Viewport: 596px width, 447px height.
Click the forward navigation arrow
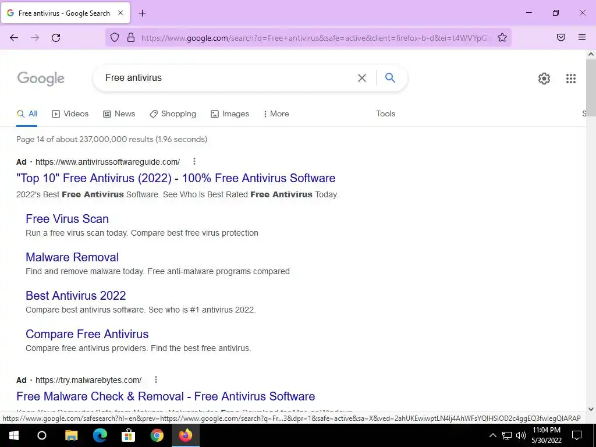[x=35, y=38]
